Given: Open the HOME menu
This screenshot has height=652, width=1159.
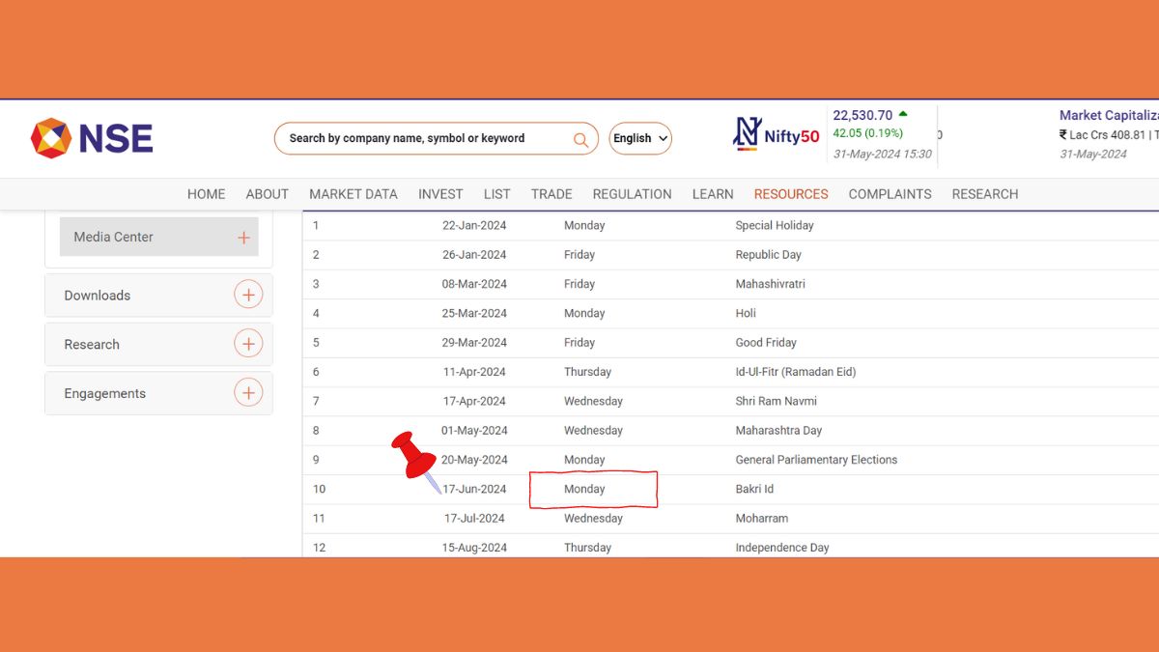Looking at the screenshot, I should point(206,194).
